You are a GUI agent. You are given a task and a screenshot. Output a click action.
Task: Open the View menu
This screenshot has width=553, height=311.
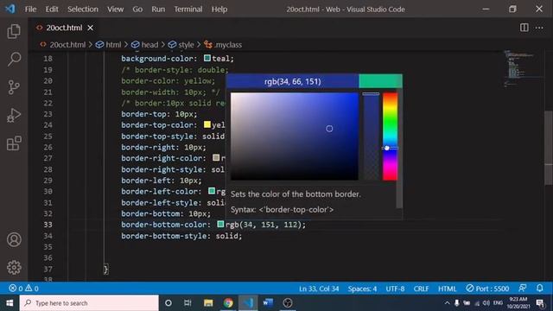pos(115,10)
